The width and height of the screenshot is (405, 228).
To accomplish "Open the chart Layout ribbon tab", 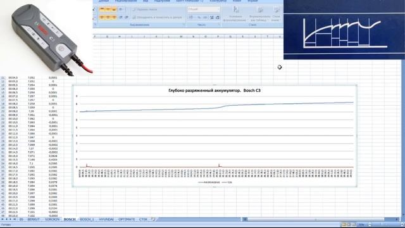I will [x=237, y=1].
